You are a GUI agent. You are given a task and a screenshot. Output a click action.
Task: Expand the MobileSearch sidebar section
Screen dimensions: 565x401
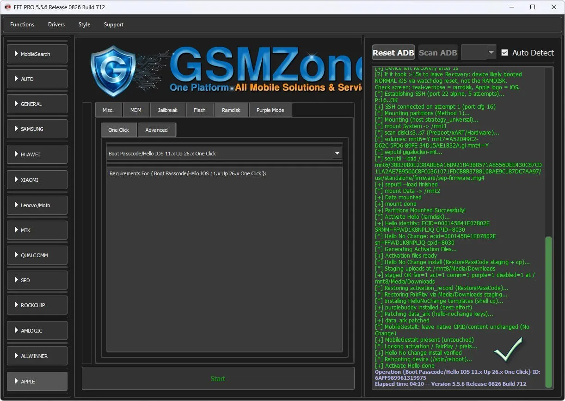point(37,54)
